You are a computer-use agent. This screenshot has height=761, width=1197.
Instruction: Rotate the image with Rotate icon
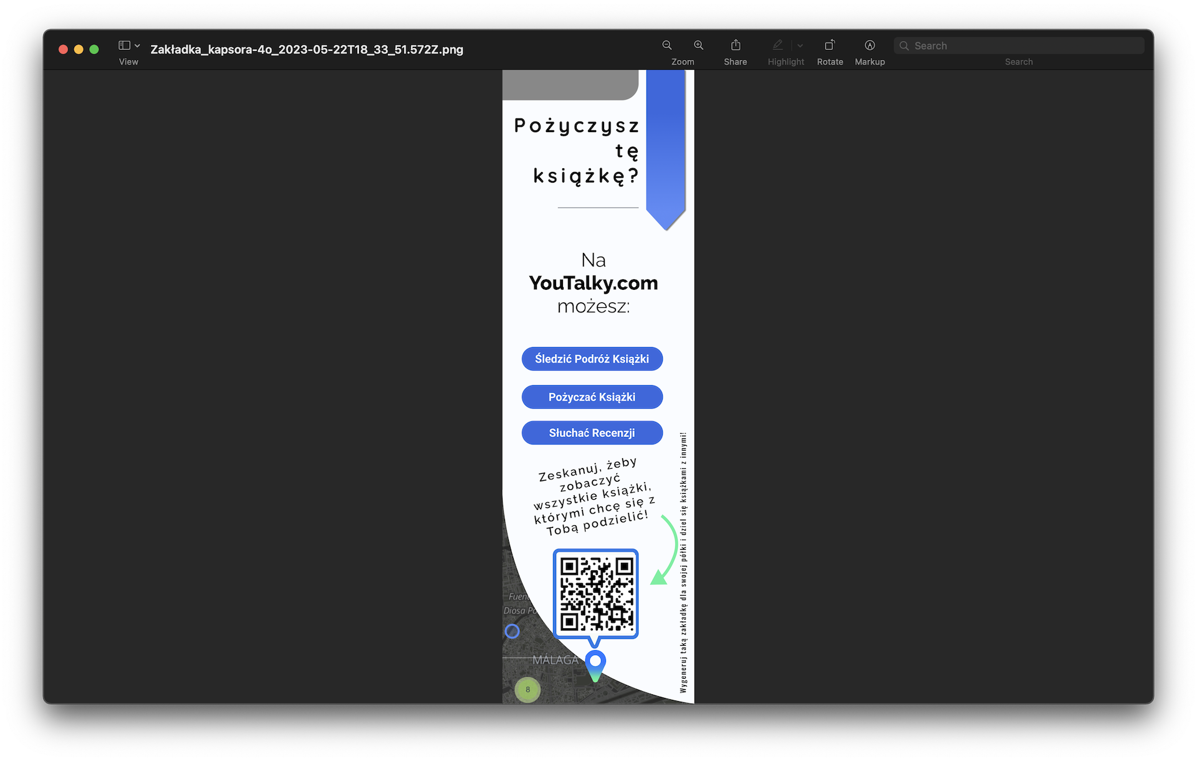pos(830,45)
